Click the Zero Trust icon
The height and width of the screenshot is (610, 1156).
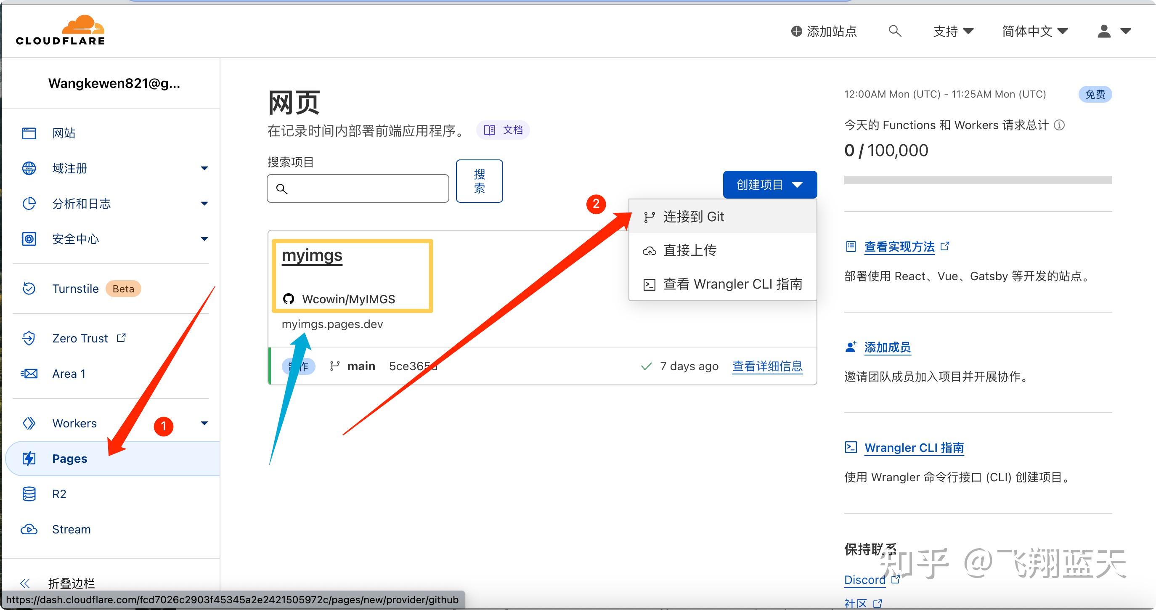pos(29,338)
